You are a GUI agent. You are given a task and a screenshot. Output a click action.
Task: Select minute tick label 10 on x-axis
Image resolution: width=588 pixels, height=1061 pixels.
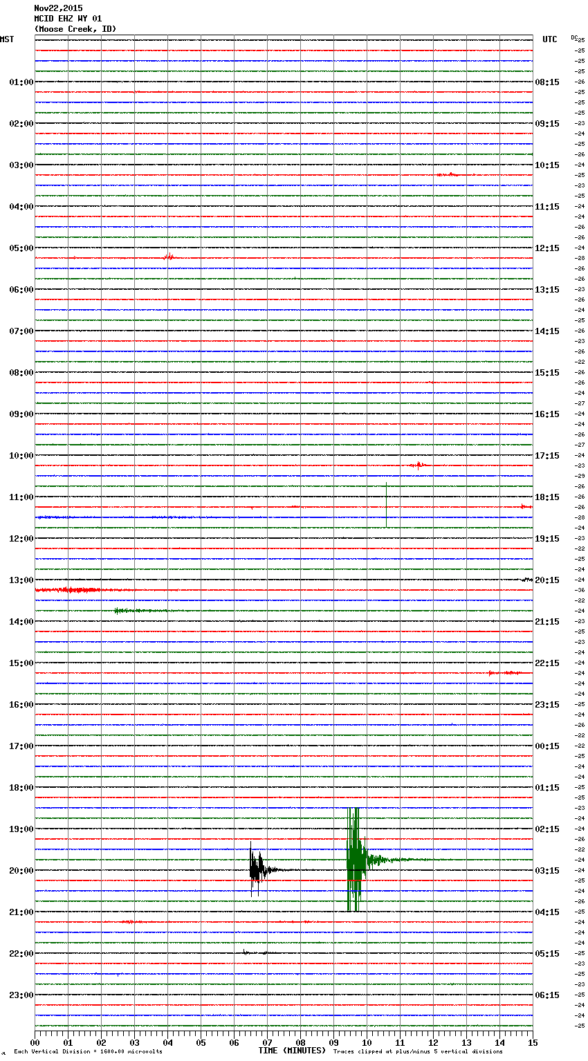pos(367,1042)
